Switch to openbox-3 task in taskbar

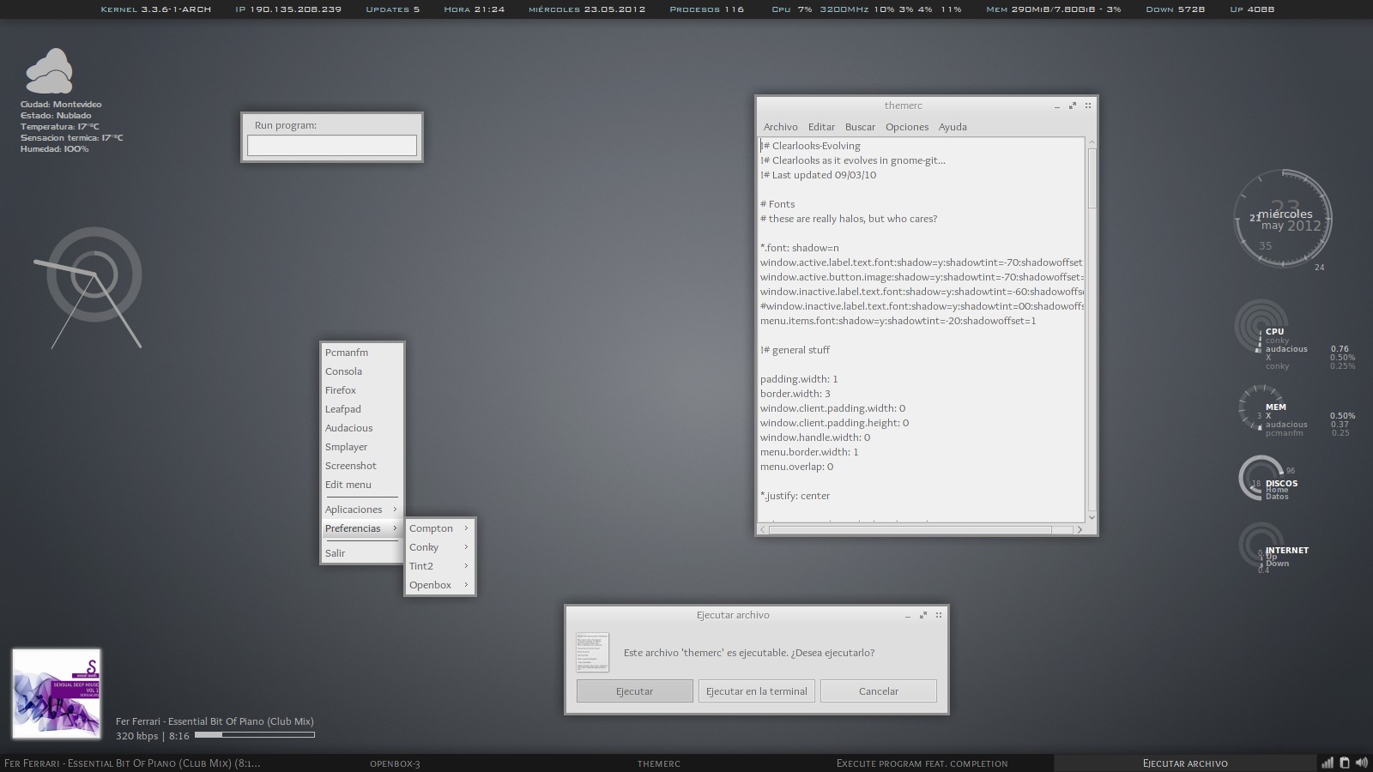click(x=395, y=763)
